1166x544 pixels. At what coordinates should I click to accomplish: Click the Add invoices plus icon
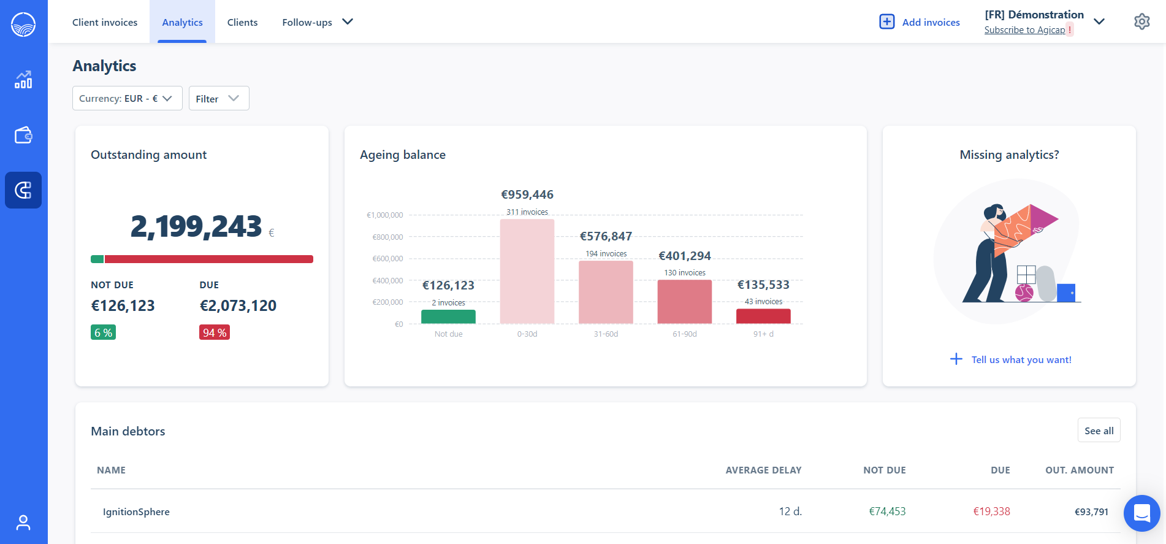point(886,22)
